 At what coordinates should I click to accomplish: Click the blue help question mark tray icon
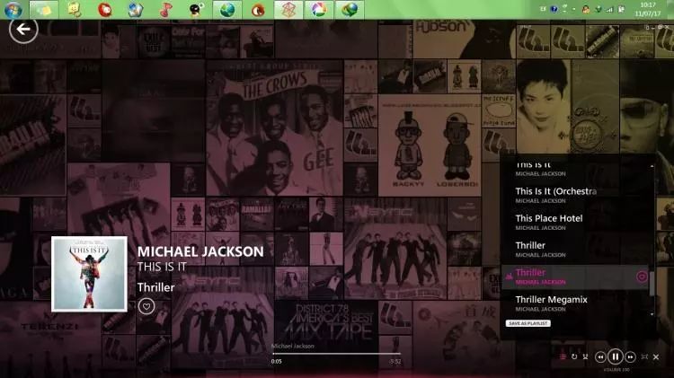click(554, 9)
